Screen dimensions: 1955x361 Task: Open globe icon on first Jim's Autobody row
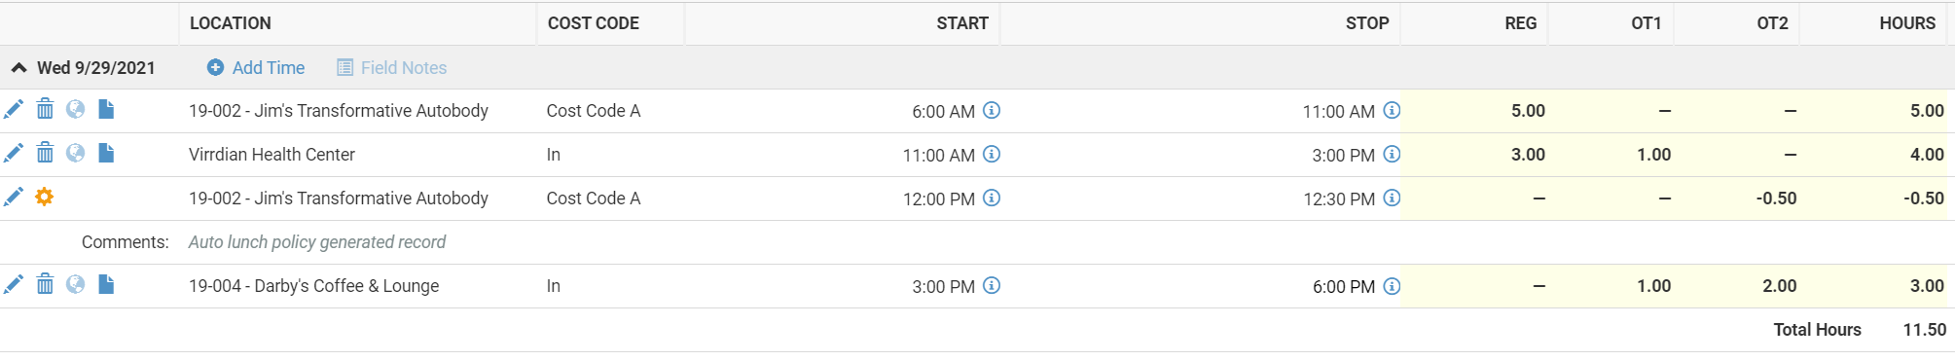[x=75, y=109]
